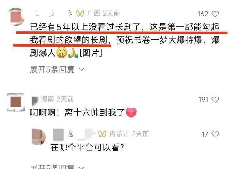Like the Hainan comment with 191 likes

point(215,100)
